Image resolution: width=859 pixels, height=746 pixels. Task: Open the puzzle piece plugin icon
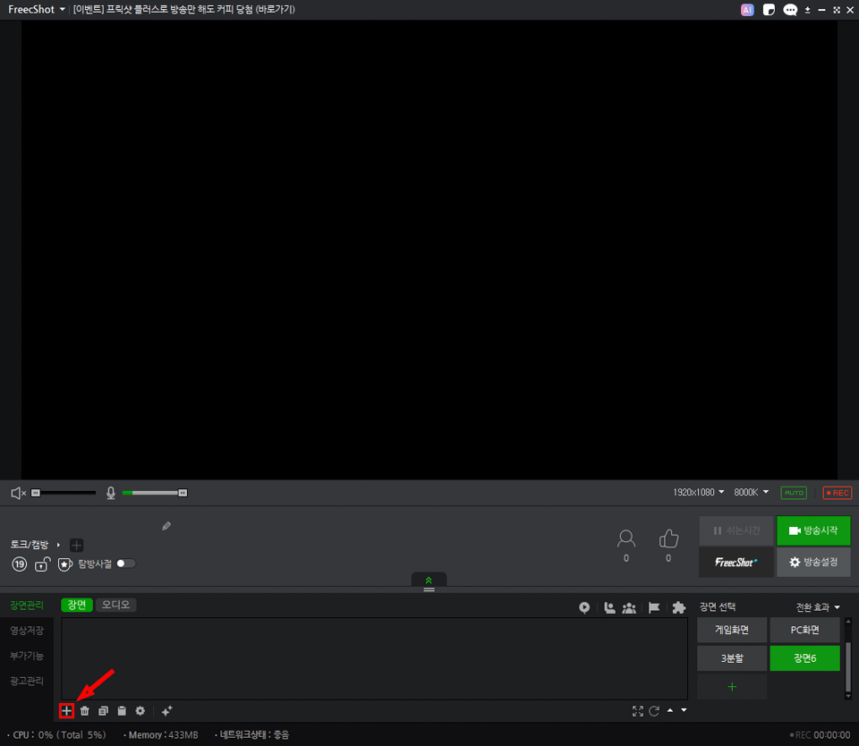click(678, 607)
